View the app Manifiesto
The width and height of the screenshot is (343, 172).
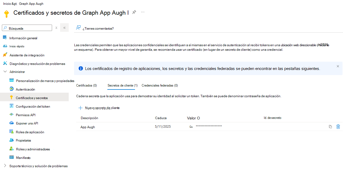pos(23,157)
